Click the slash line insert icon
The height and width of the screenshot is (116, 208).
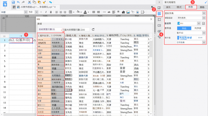133,12
